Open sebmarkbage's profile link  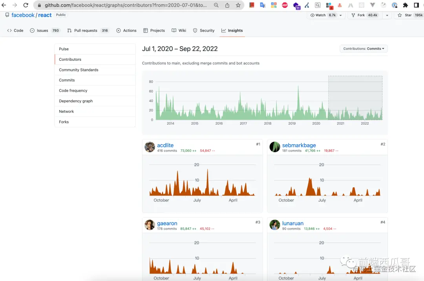299,145
